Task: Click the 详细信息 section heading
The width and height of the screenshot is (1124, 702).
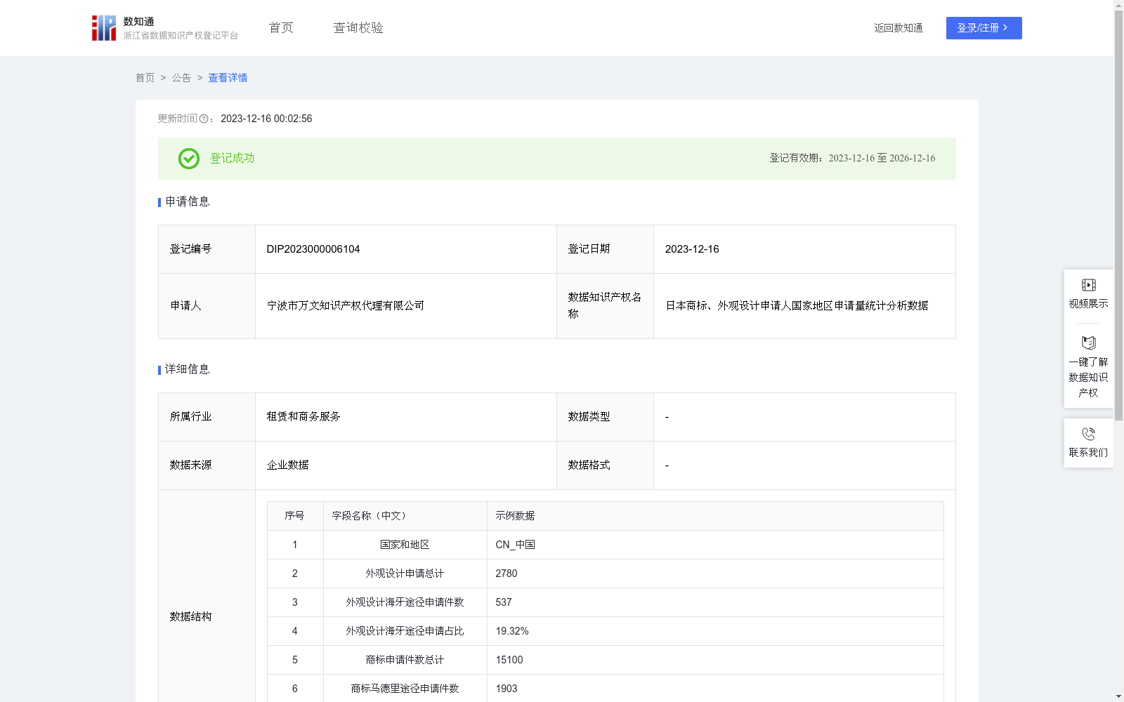Action: point(188,370)
